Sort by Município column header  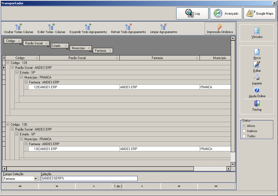(215, 58)
